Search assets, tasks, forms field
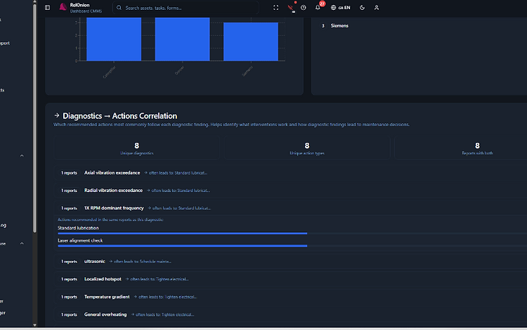Image resolution: width=527 pixels, height=330 pixels. [186, 8]
